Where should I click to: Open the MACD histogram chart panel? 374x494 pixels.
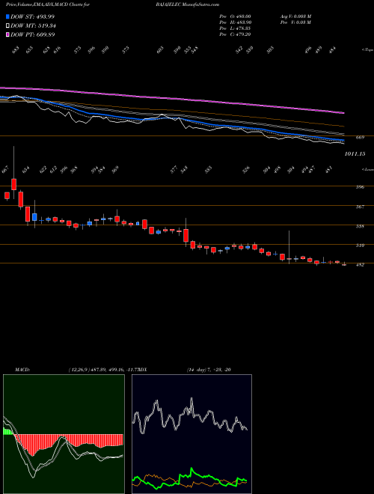pyautogui.click(x=64, y=434)
